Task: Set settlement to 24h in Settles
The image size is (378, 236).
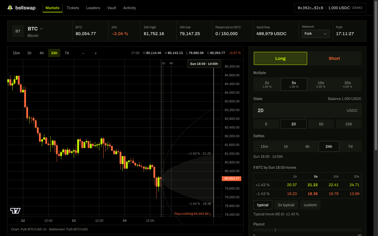Action: click(x=329, y=146)
